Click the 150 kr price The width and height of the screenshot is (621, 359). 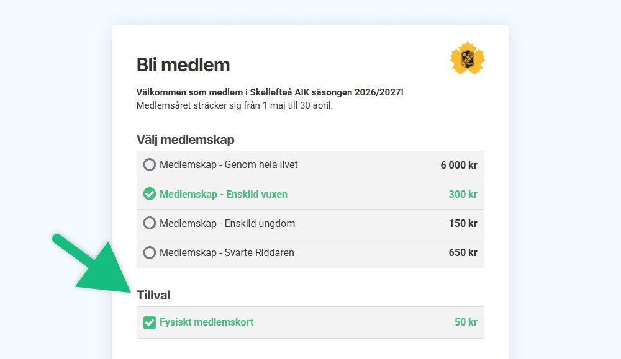click(x=463, y=223)
